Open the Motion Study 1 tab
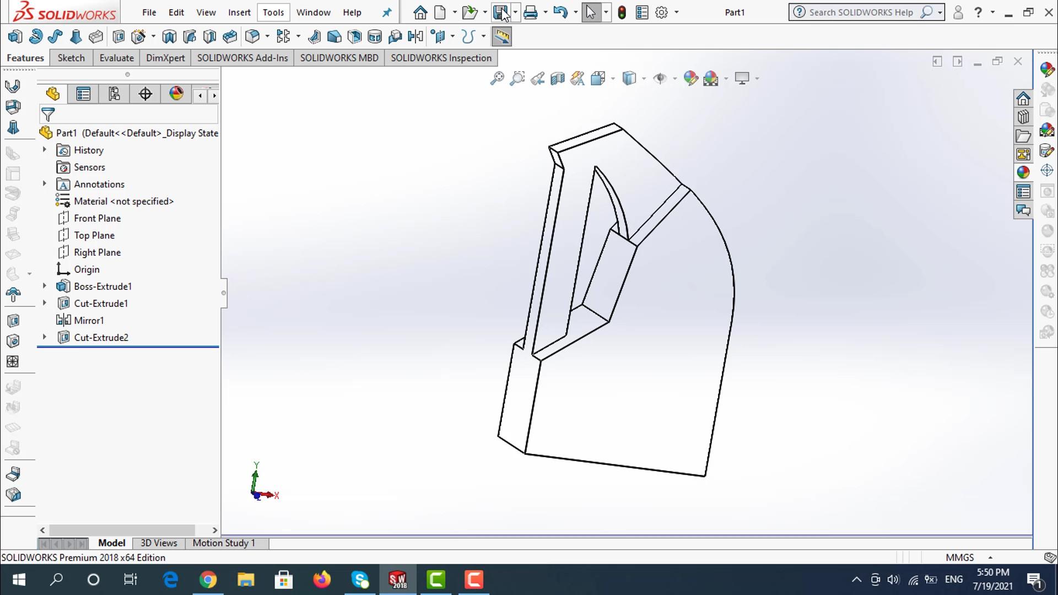 click(x=224, y=543)
